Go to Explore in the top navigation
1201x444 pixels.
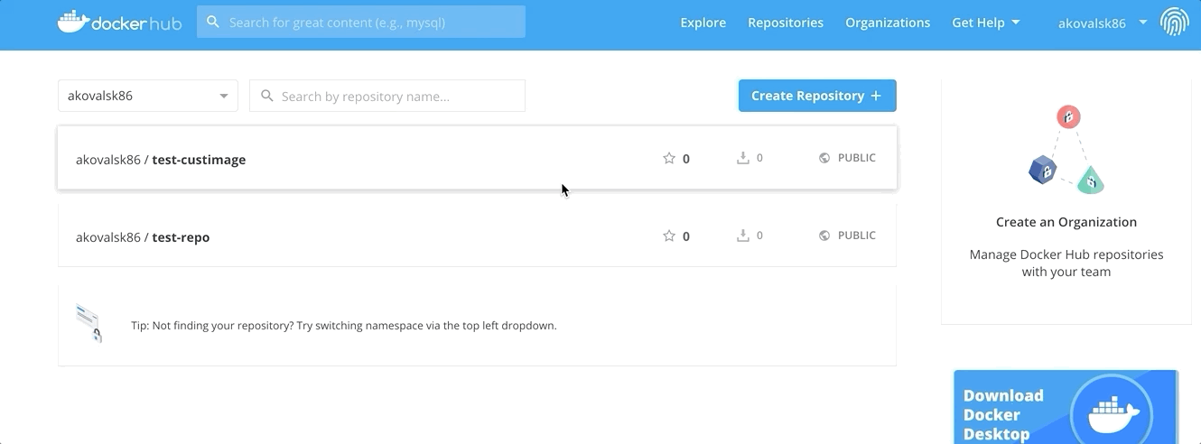703,23
